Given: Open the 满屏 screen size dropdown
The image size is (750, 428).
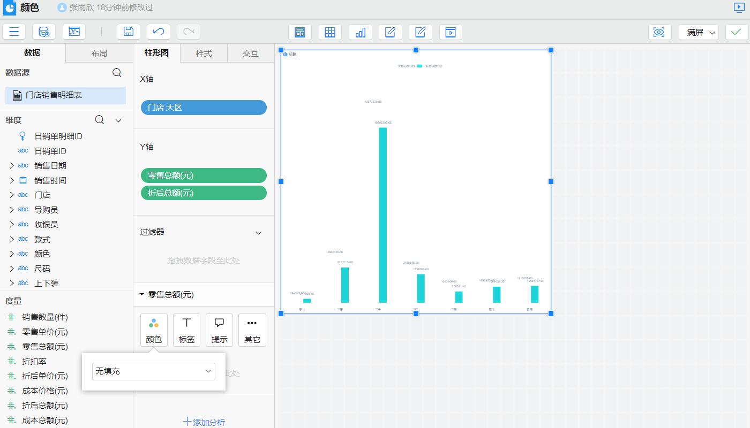Looking at the screenshot, I should [699, 32].
